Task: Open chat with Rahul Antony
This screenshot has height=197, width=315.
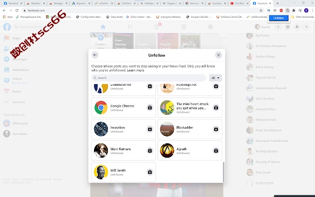Action: point(264,67)
